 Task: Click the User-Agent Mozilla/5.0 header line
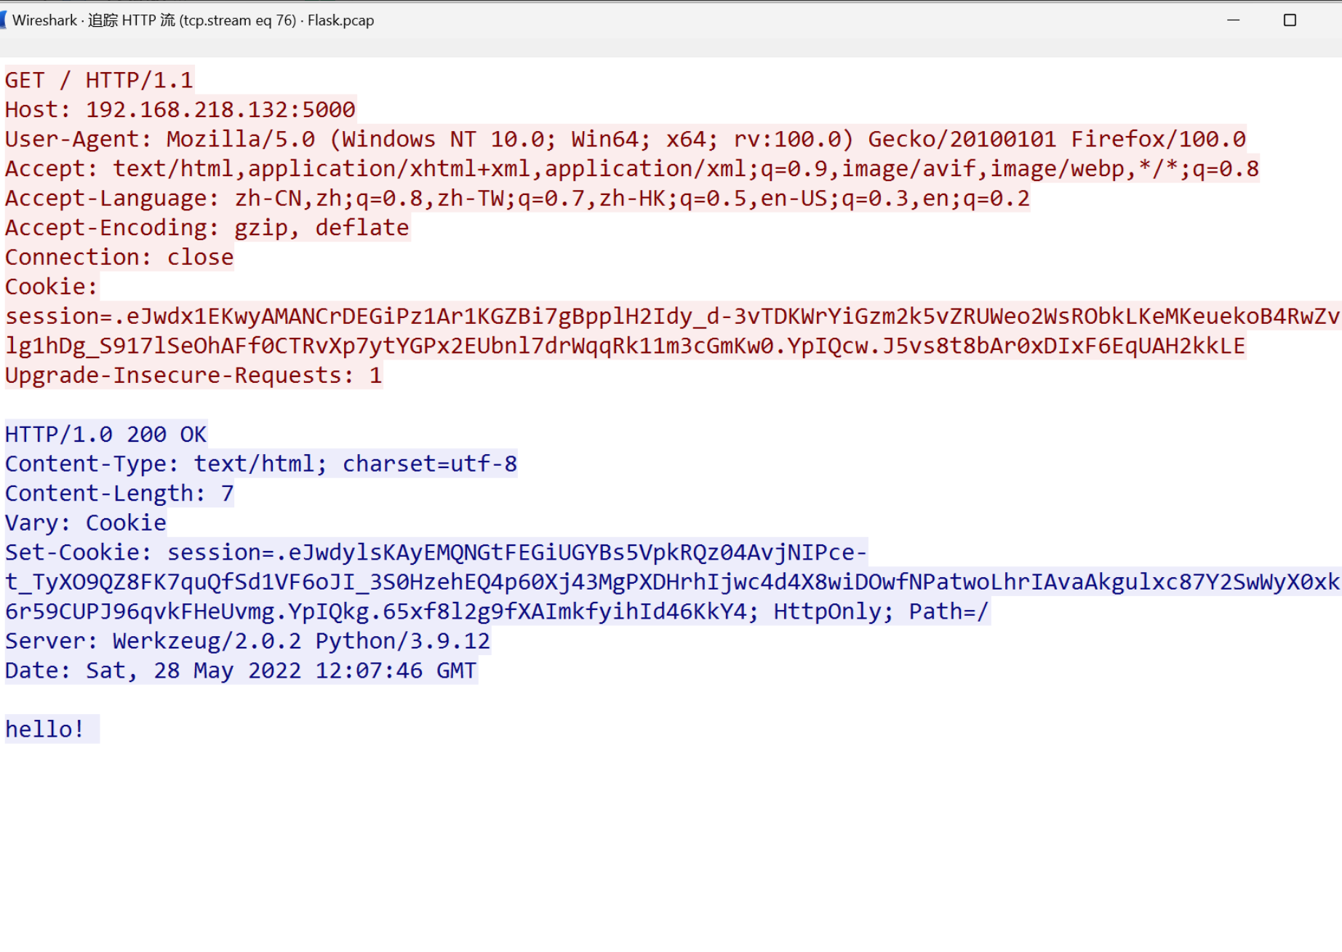point(625,139)
